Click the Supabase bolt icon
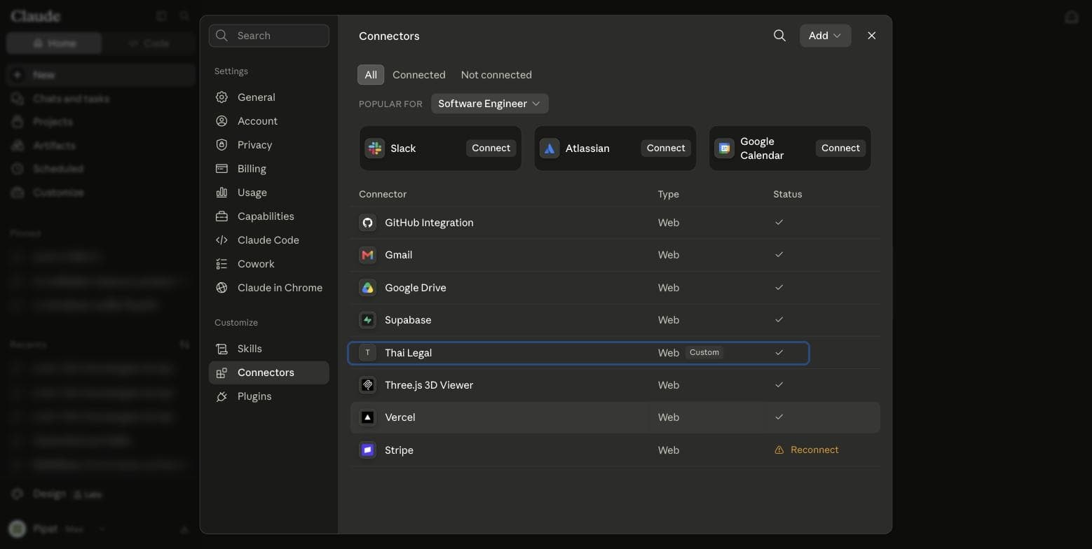The height and width of the screenshot is (549, 1092). tap(367, 320)
